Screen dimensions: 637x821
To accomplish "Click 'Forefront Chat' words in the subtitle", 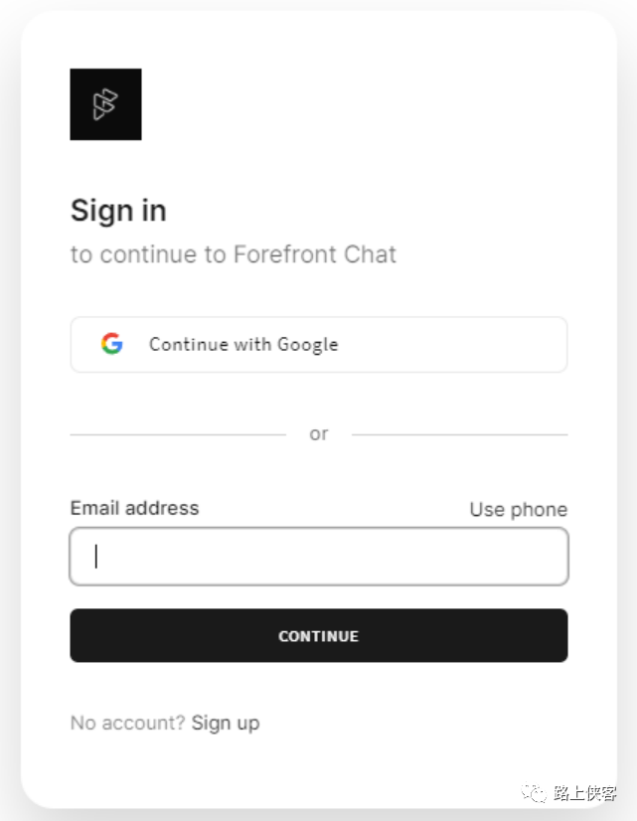I will click(315, 254).
